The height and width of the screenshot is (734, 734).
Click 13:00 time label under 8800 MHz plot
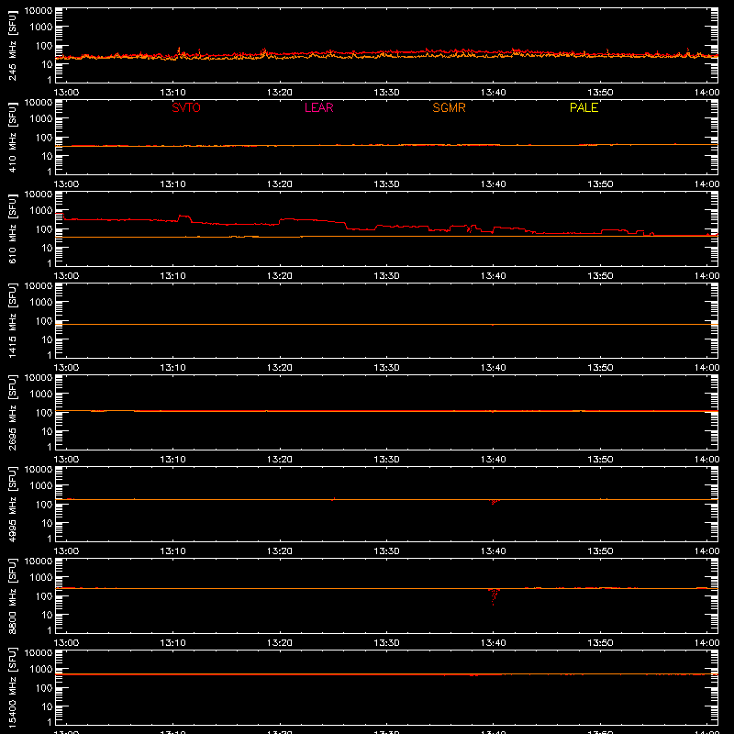pyautogui.click(x=66, y=643)
